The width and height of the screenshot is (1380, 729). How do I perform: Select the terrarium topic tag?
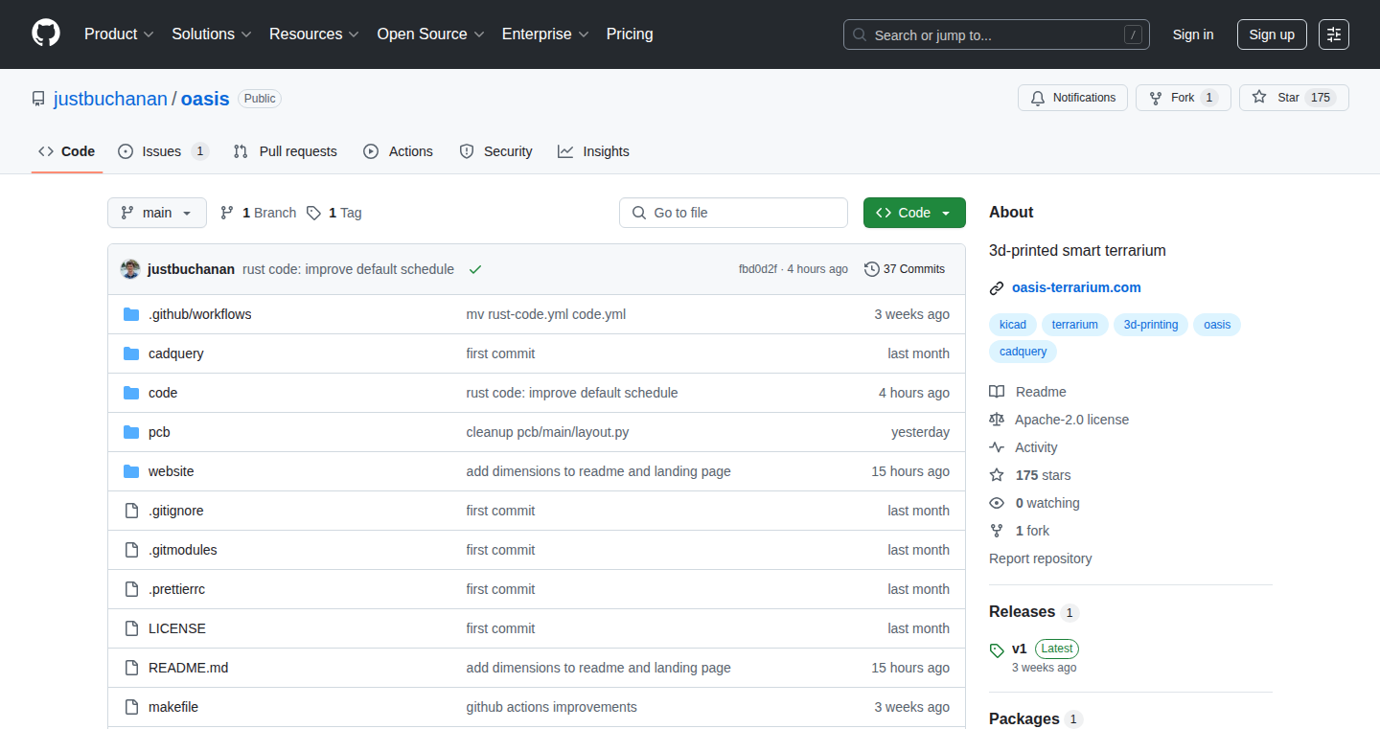(1075, 325)
